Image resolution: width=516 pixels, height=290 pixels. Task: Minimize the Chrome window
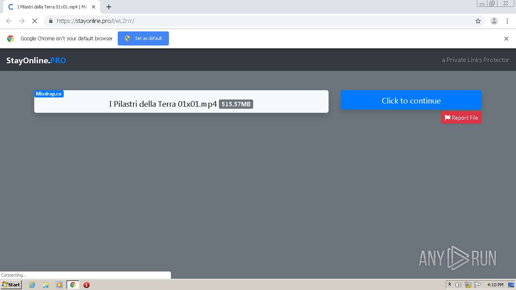482,4
